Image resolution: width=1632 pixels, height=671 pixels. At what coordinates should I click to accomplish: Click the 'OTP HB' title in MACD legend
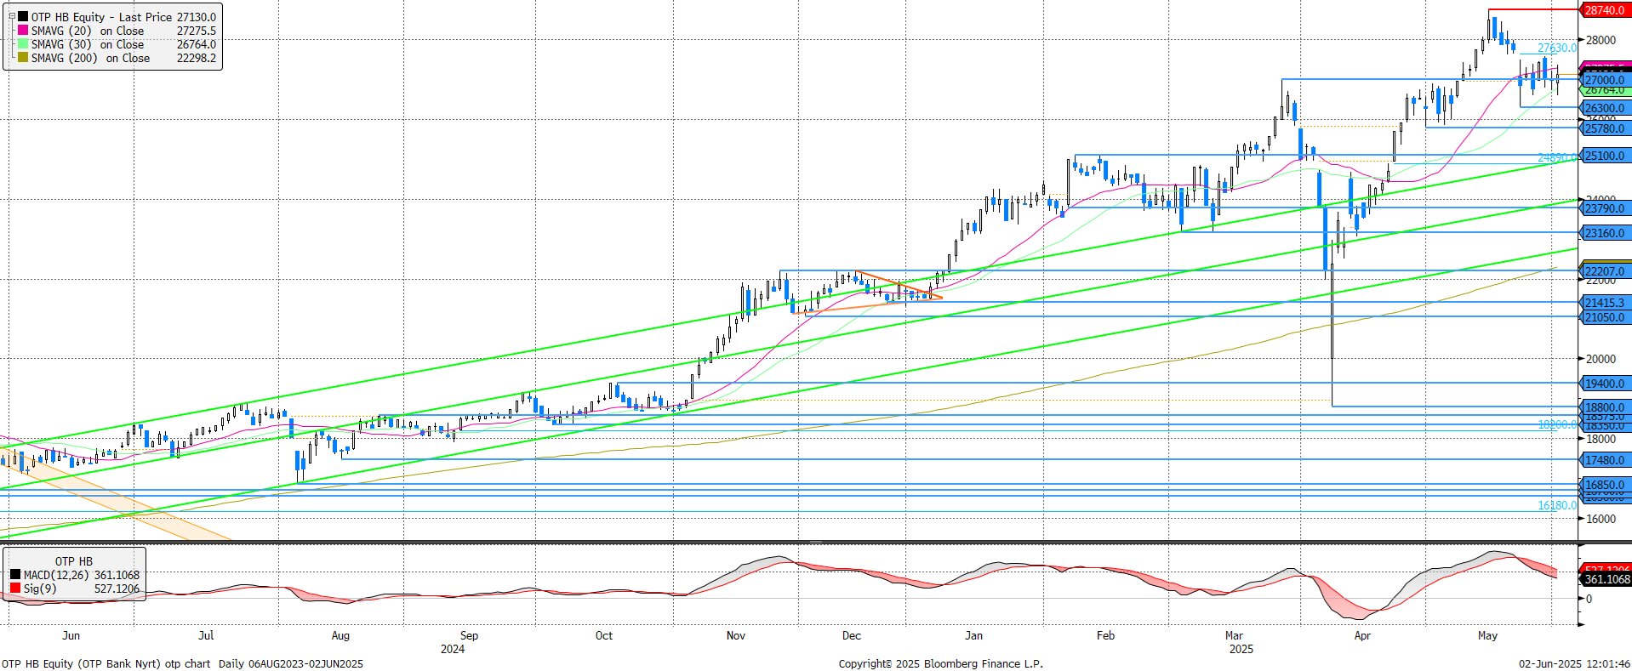[x=74, y=561]
